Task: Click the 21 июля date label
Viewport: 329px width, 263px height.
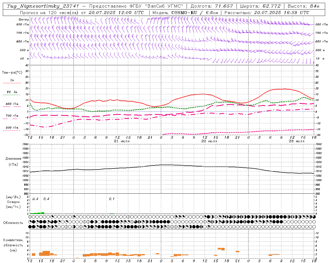Action: point(122,141)
